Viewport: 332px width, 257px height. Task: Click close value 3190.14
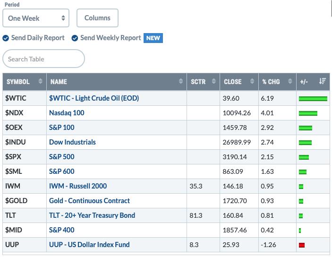235,157
